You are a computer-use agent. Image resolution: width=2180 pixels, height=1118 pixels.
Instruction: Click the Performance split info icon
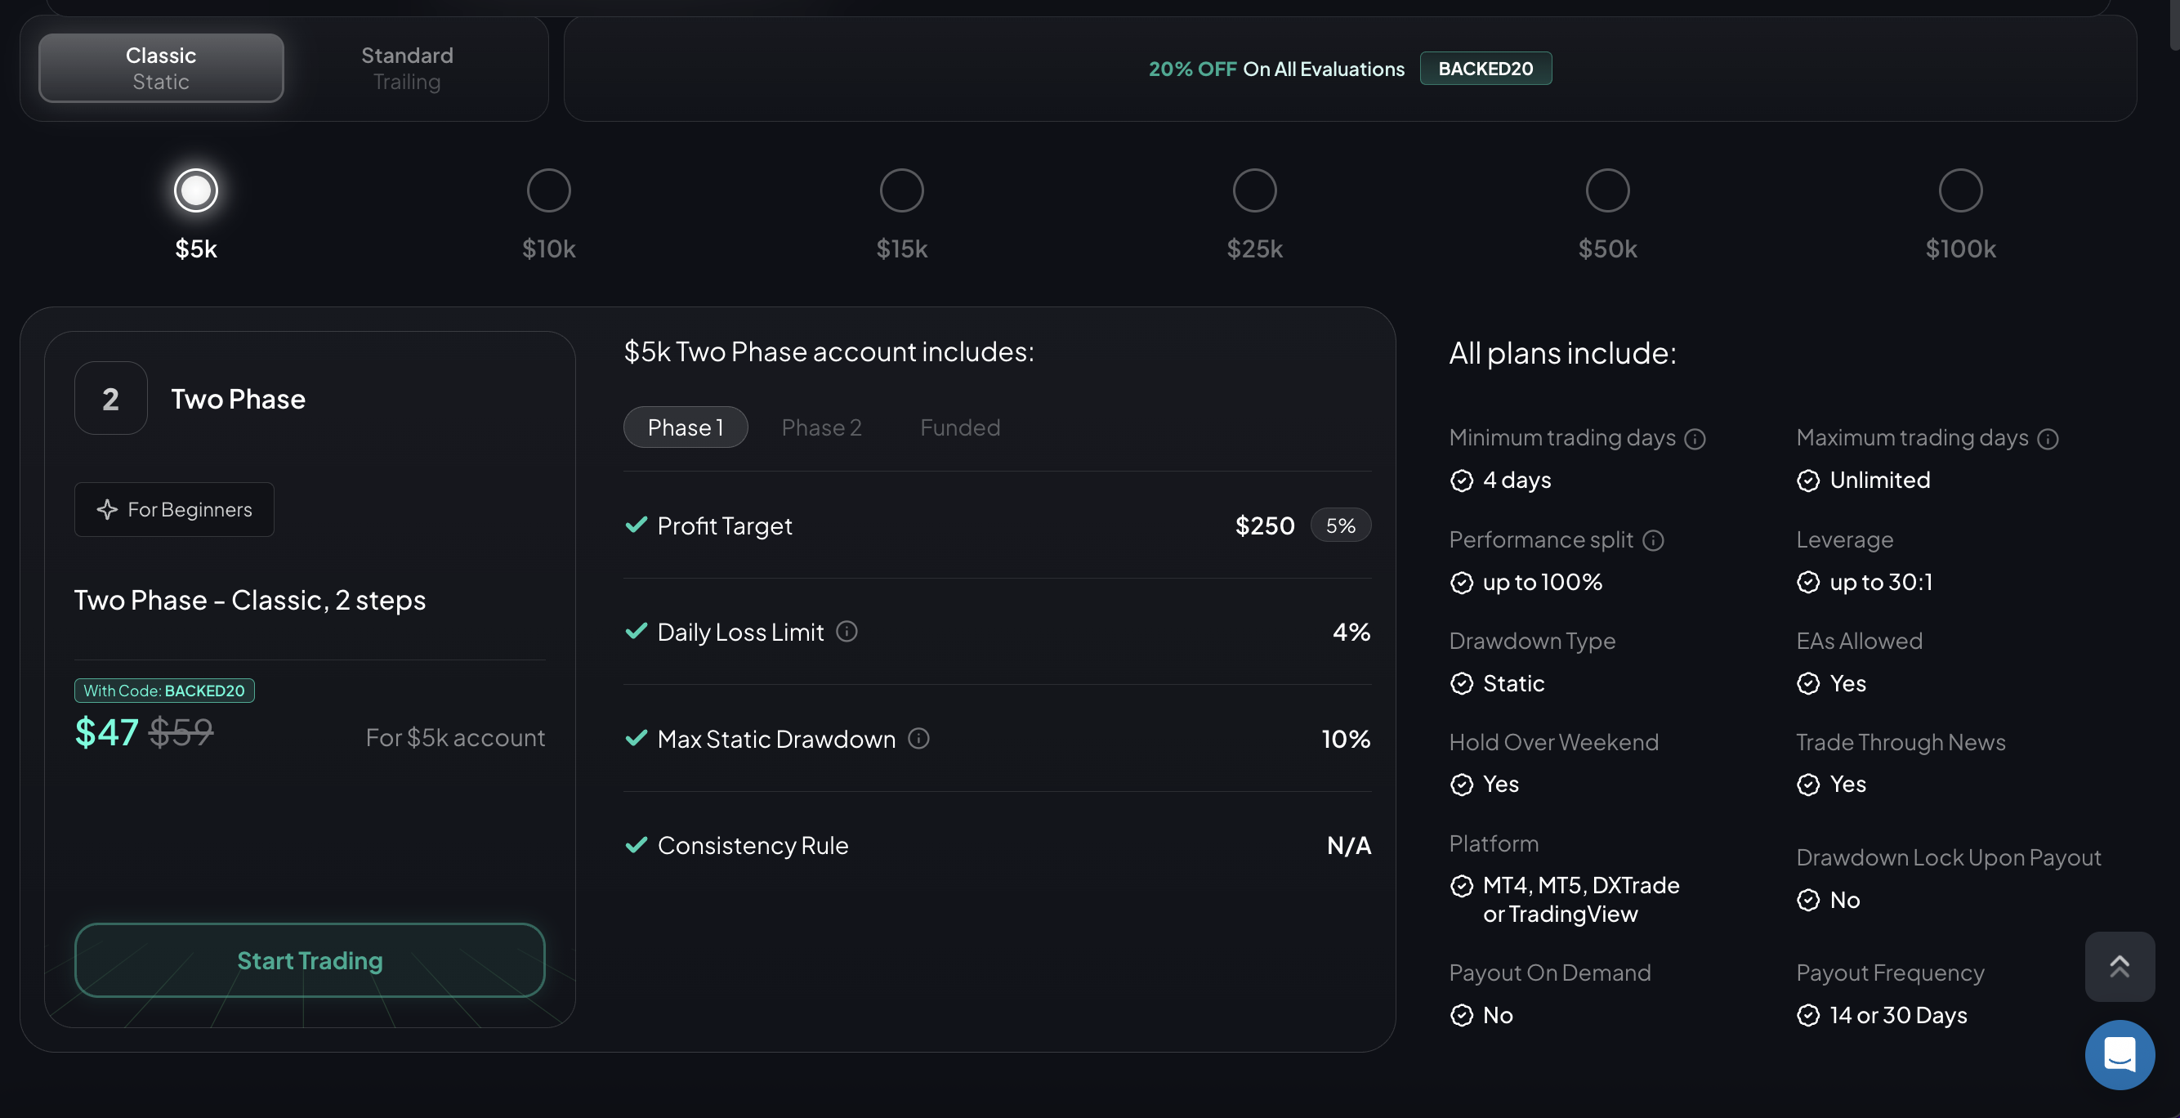pos(1653,541)
